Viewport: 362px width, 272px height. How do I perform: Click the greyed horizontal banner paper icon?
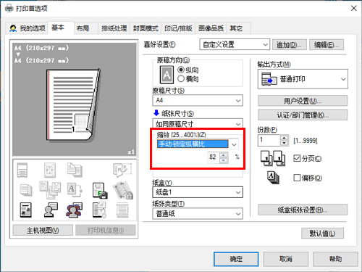pyautogui.click(x=122, y=210)
